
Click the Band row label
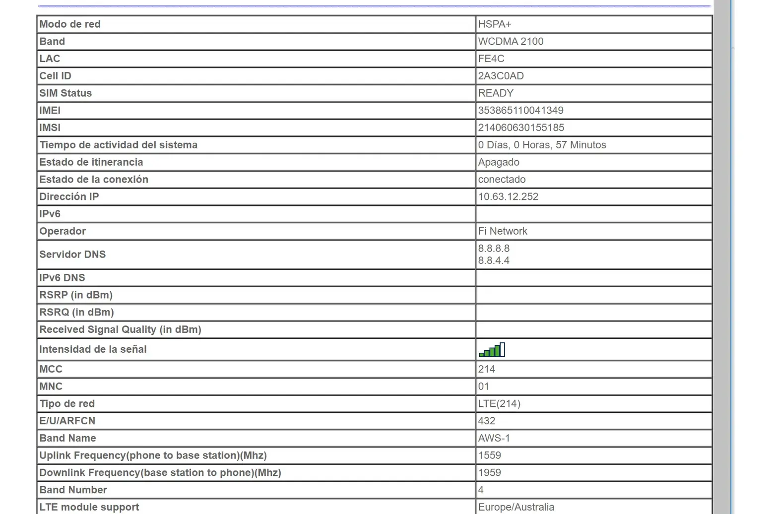(x=52, y=42)
